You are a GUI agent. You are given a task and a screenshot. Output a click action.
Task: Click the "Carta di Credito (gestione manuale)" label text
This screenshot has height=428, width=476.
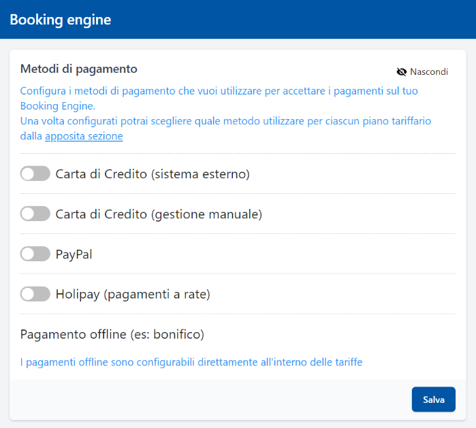(159, 214)
